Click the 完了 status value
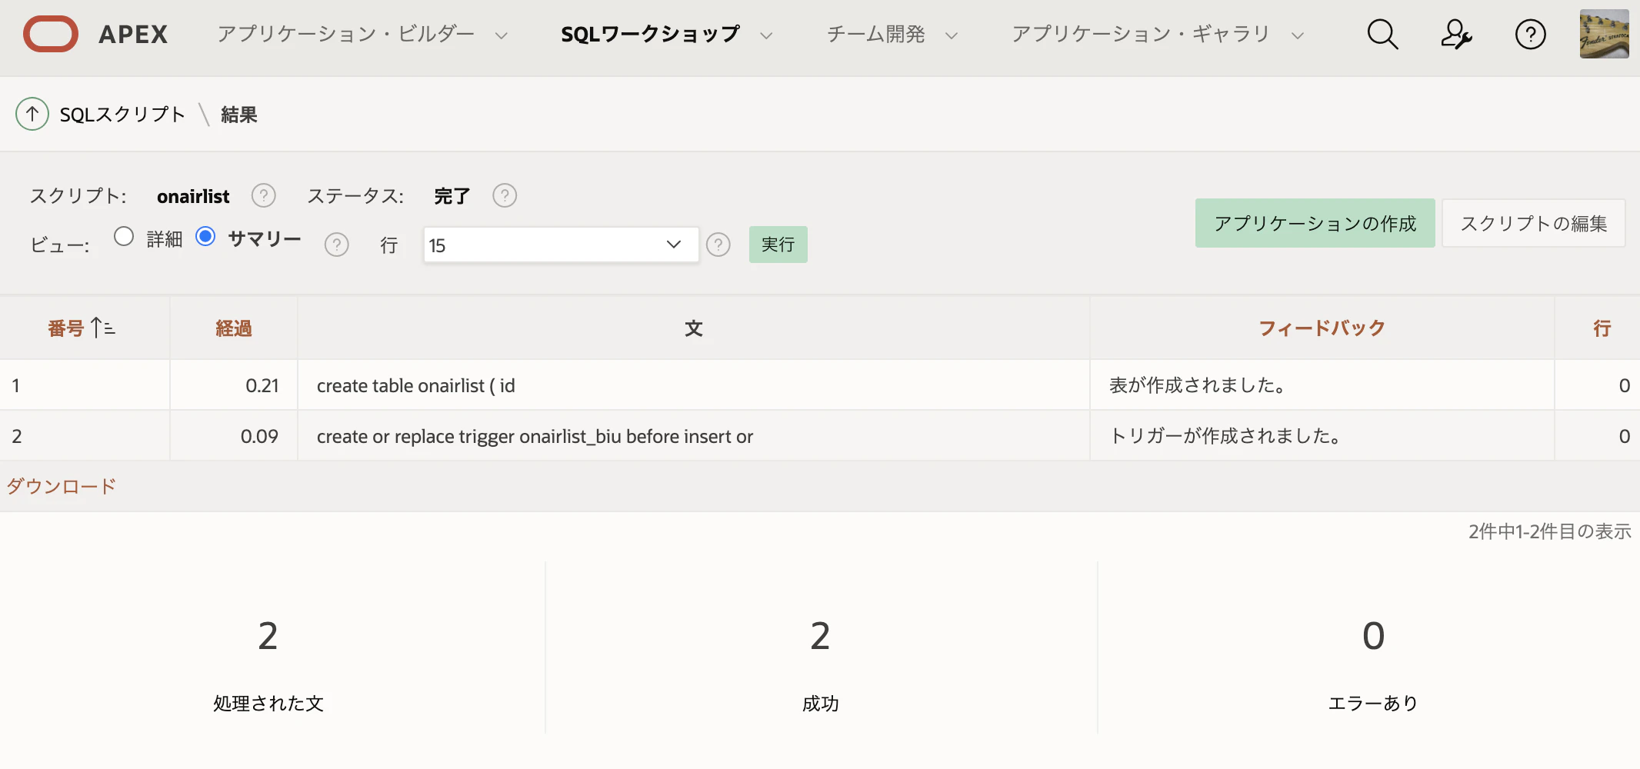1640x769 pixels. (452, 196)
